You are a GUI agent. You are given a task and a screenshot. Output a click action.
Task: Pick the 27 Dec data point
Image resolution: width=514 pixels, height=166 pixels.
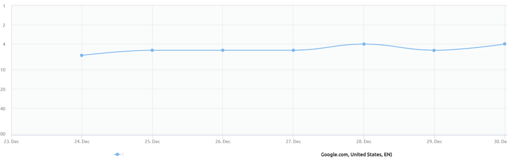click(x=293, y=50)
